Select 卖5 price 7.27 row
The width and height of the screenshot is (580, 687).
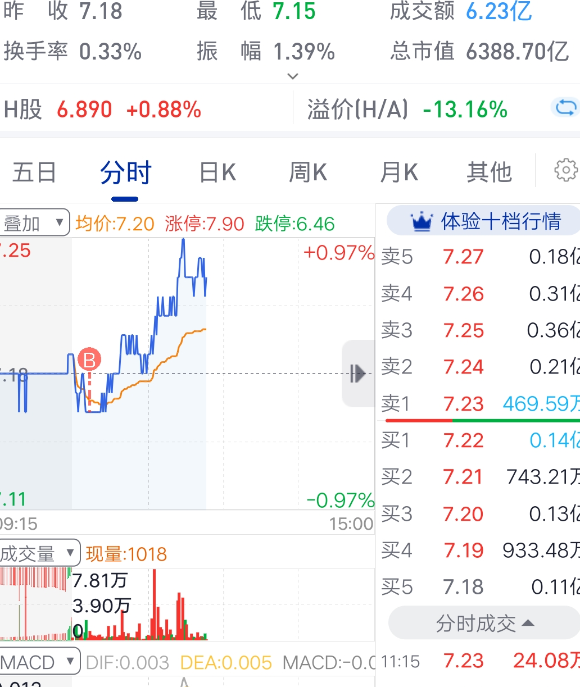[479, 257]
